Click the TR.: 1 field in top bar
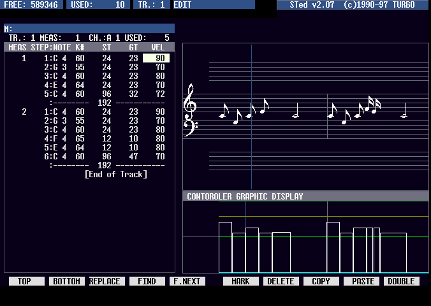This screenshot has height=306, width=431. (152, 4)
